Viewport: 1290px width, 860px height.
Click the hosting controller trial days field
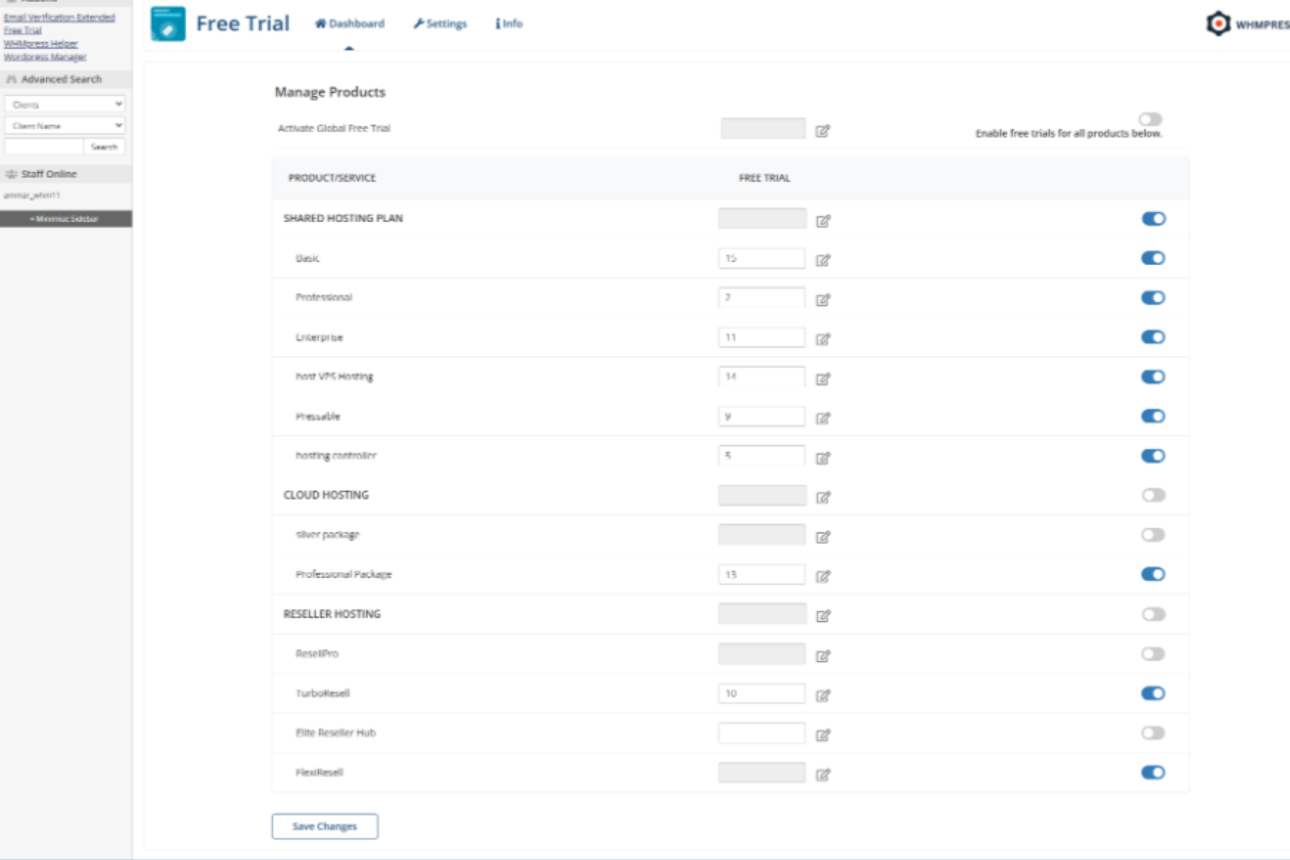pos(761,456)
